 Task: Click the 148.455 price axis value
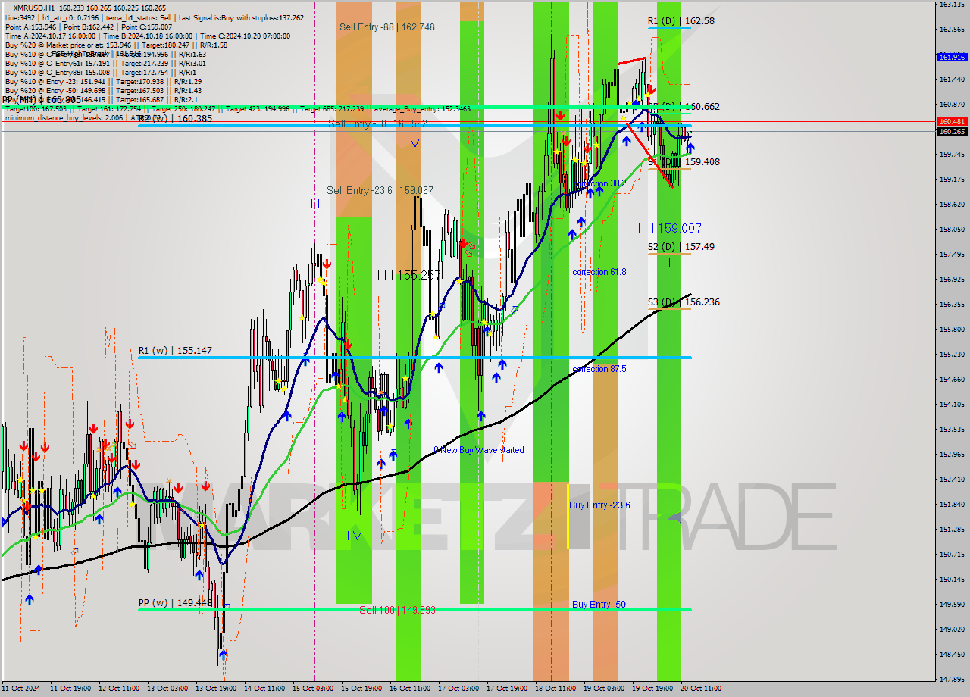coord(952,655)
